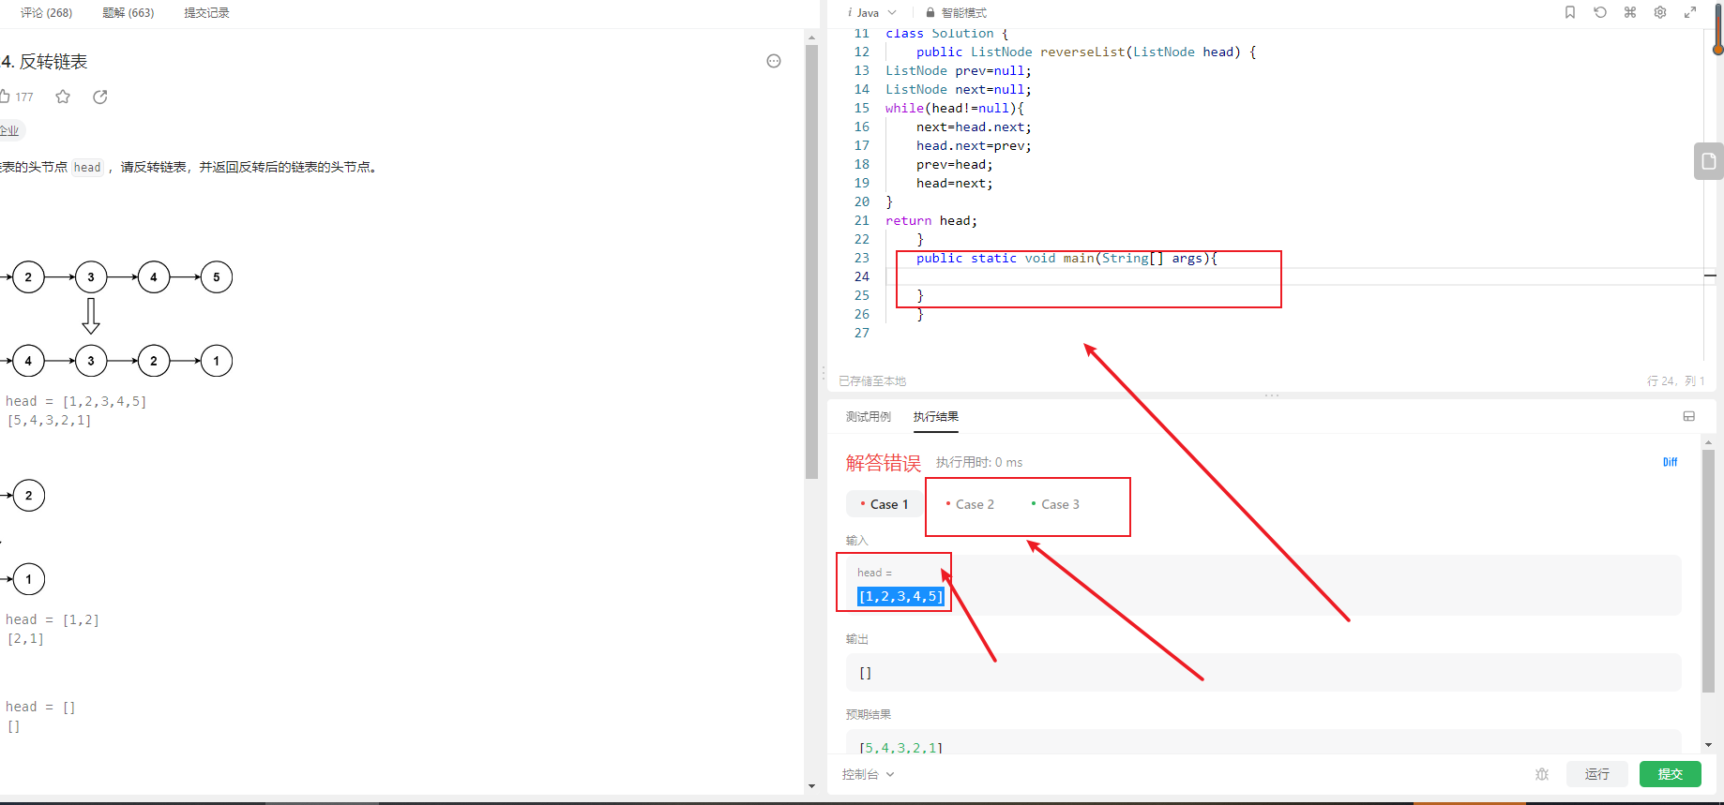Select the Case 2 result
Viewport: 1724px width, 805px height.
point(971,504)
